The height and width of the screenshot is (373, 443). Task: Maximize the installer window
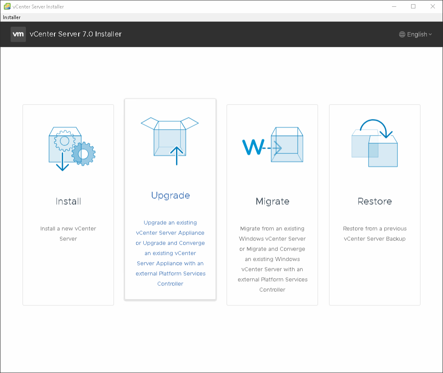413,6
